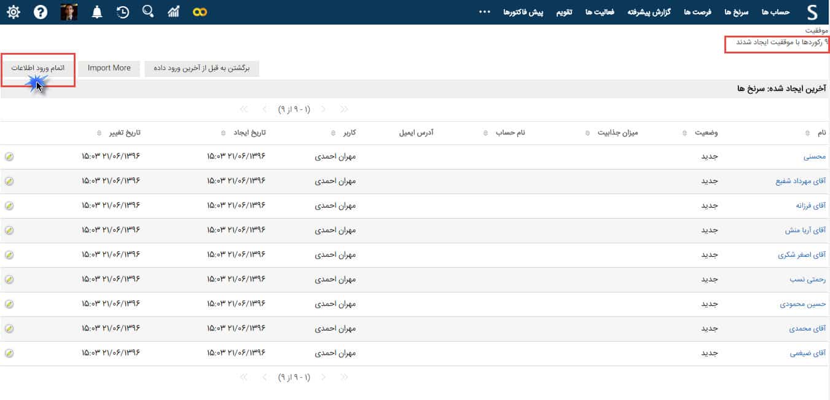Click برگشتن به قبل از آخرین ورود داده button

[202, 68]
